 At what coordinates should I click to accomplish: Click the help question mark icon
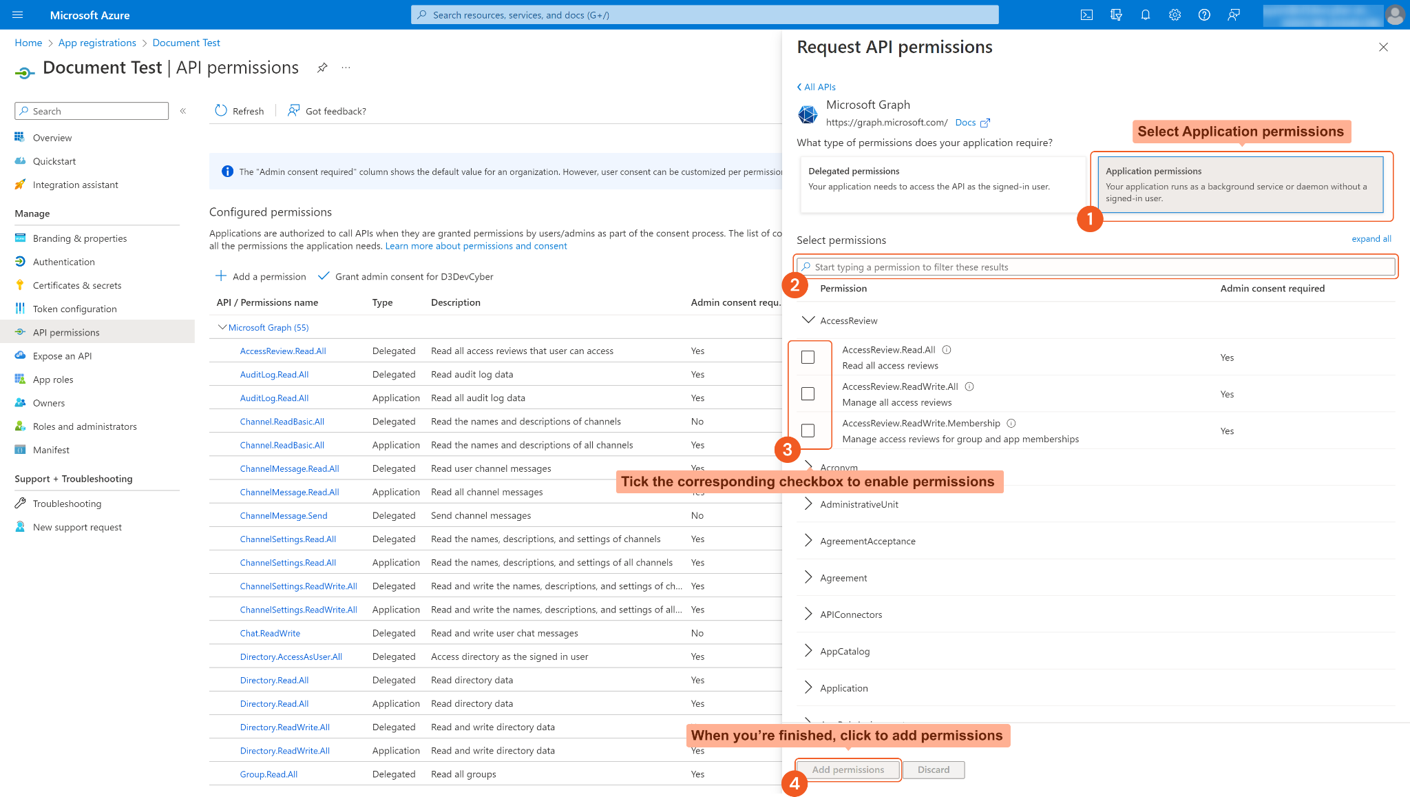coord(1204,15)
